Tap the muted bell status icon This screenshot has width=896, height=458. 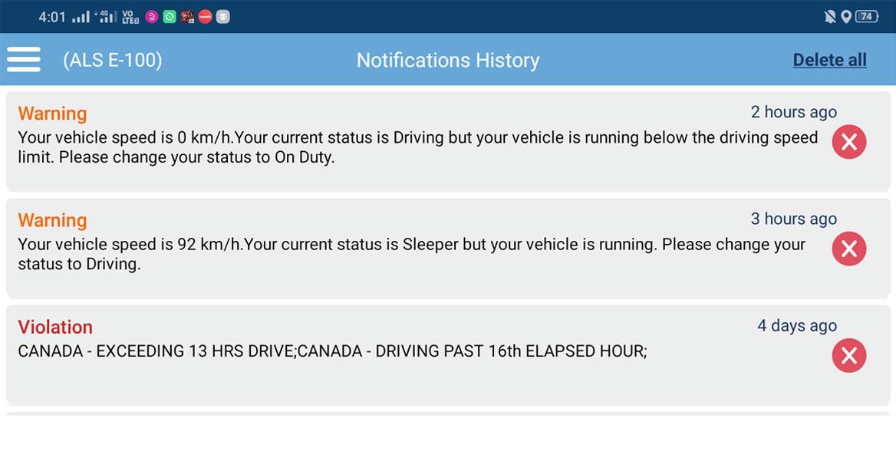coord(829,17)
